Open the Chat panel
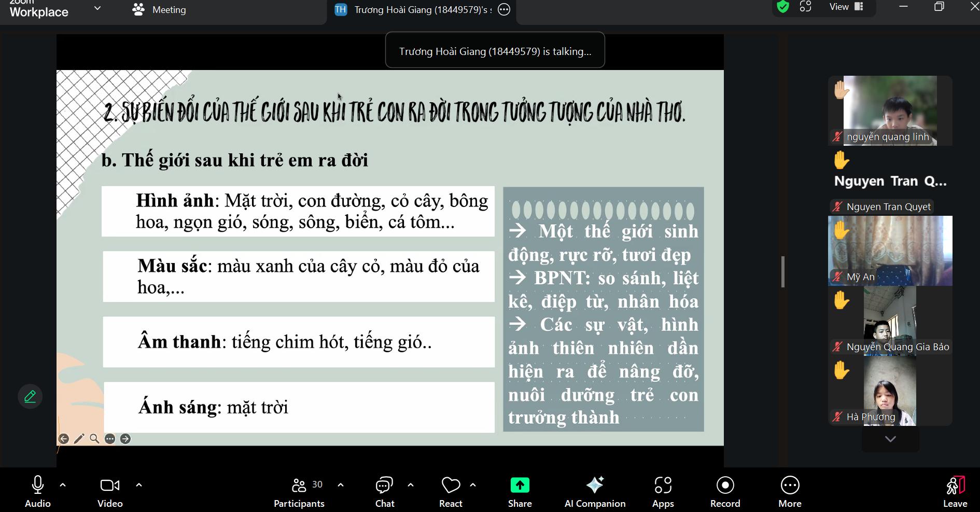980x512 pixels. click(x=384, y=492)
